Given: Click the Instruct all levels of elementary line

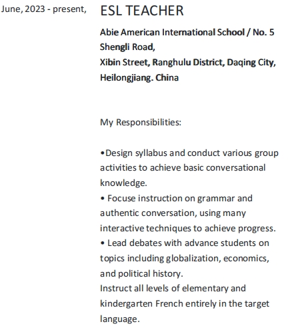Looking at the screenshot, I should (x=173, y=289).
